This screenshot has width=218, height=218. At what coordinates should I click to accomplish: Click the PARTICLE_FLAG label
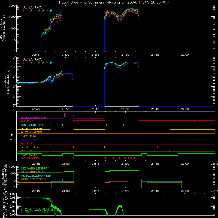click(x=31, y=147)
